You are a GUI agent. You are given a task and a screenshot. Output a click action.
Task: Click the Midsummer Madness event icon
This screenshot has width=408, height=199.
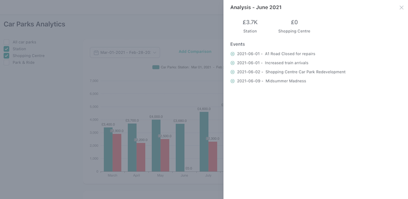click(233, 81)
